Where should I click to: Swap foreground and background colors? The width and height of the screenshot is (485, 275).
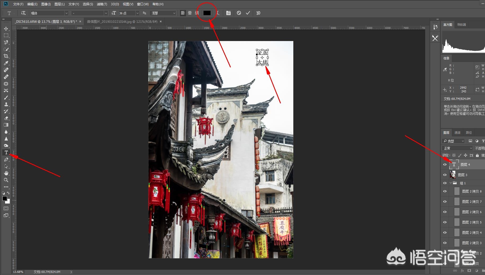pos(8,193)
